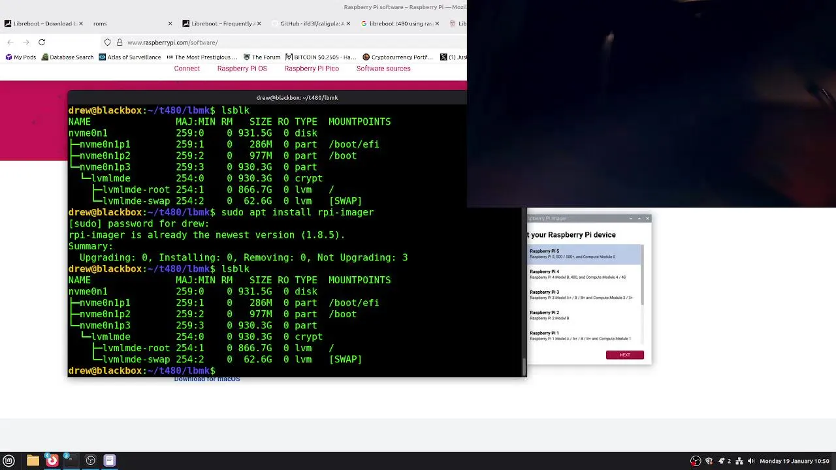Switch to Libreboot – Frequently Asked tab
Image resolution: width=836 pixels, height=470 pixels.
221,23
